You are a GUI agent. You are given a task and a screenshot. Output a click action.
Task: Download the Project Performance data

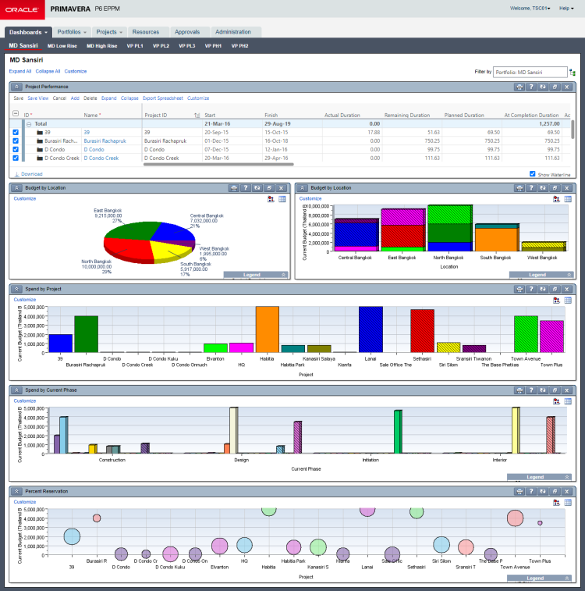pos(31,174)
